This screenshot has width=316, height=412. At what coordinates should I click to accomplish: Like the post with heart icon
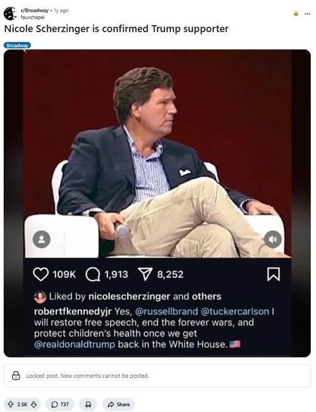pyautogui.click(x=41, y=274)
